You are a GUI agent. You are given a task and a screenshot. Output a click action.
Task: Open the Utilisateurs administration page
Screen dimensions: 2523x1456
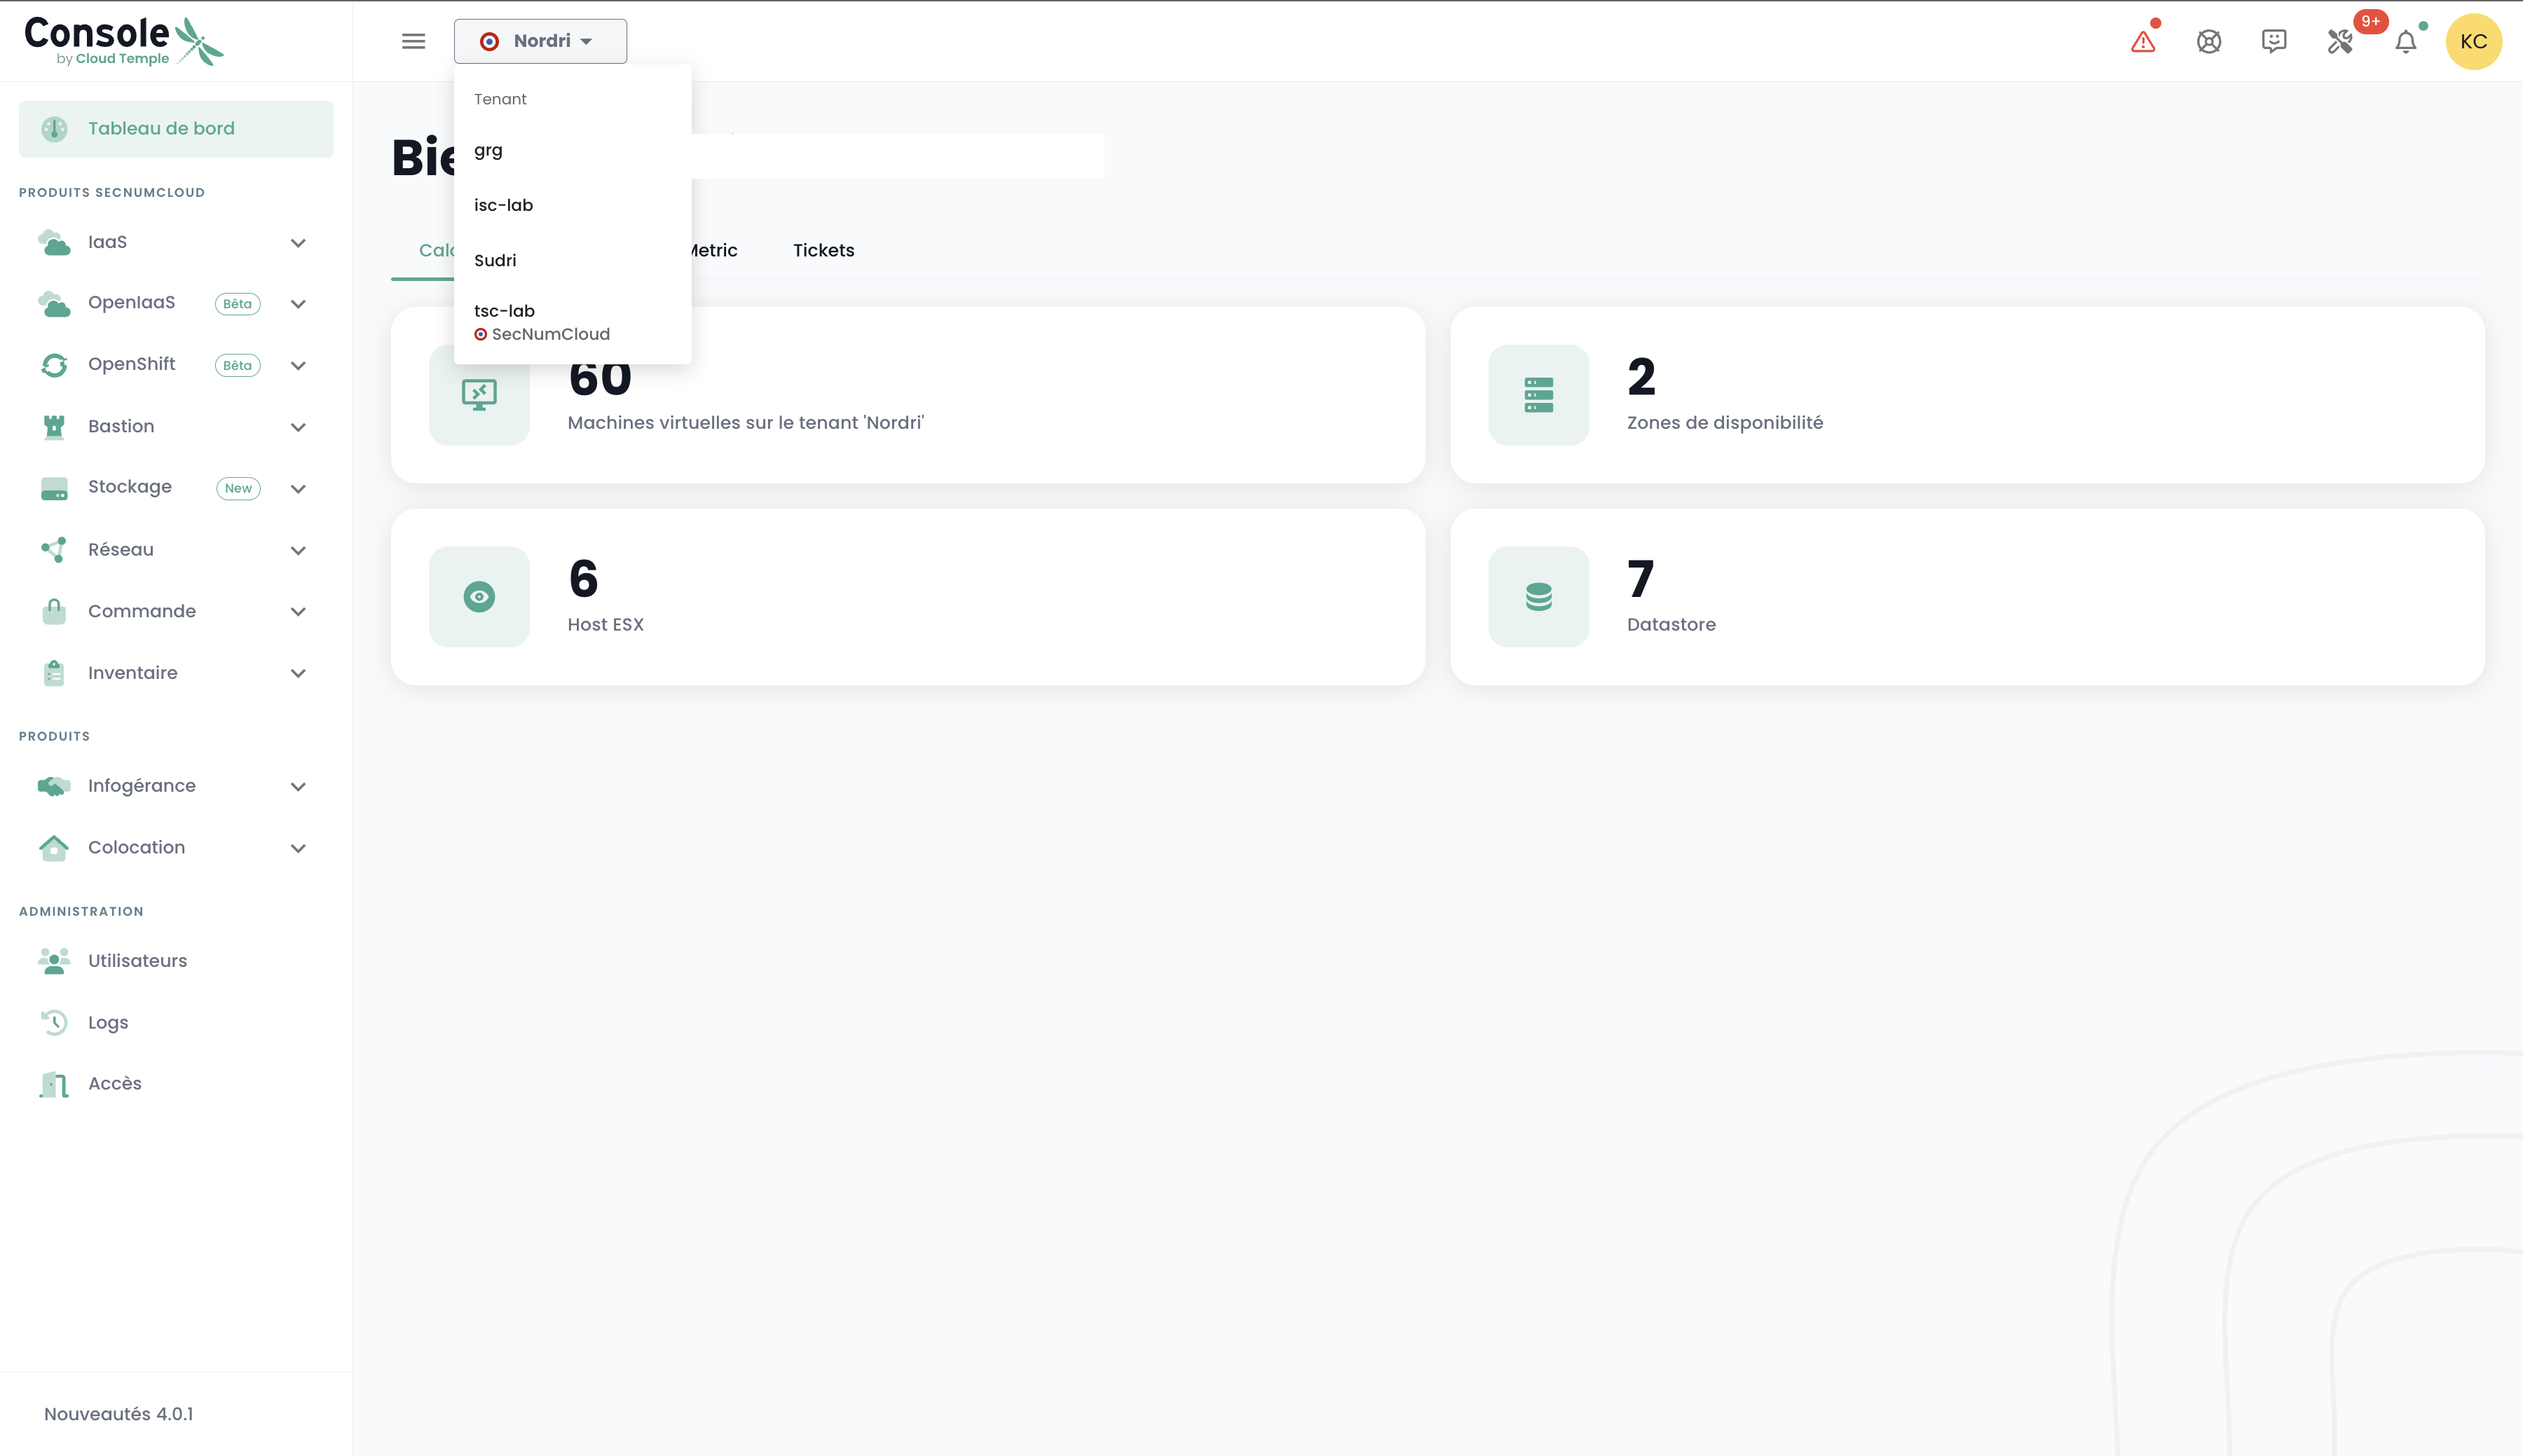point(137,961)
